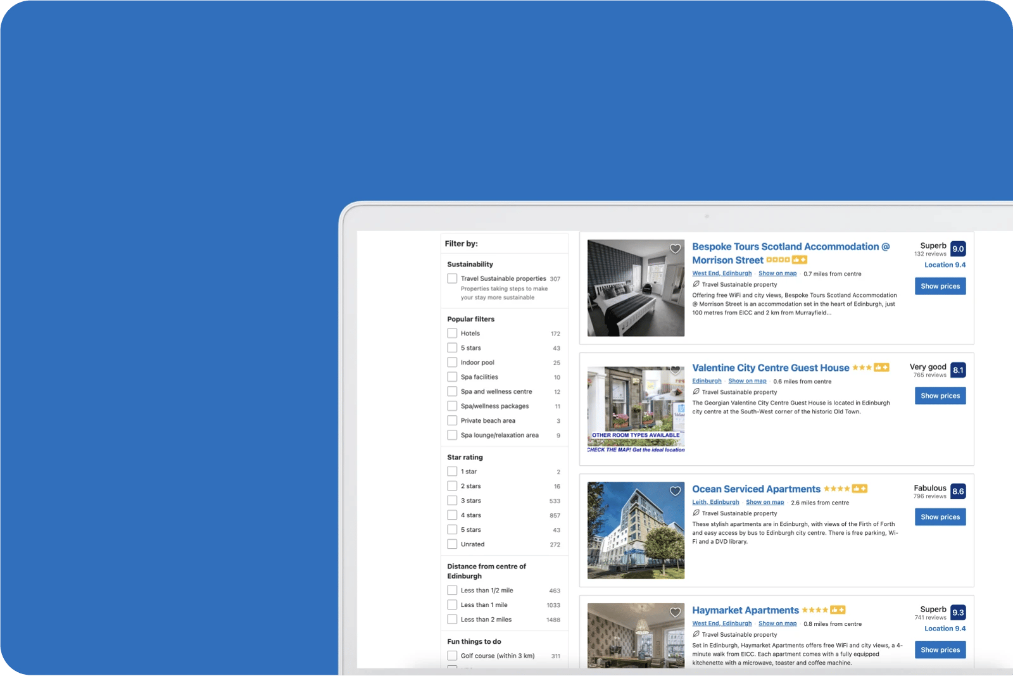
Task: Open Bespoke Tours bedroom photo thumbnail
Action: [636, 288]
